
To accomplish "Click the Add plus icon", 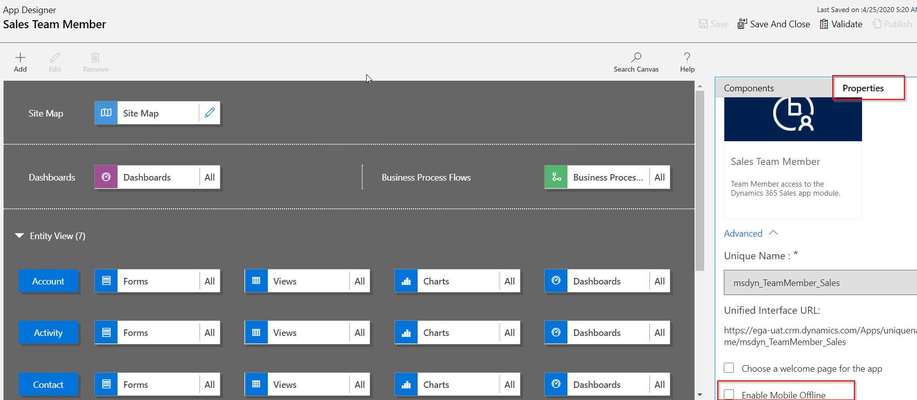I will (20, 58).
